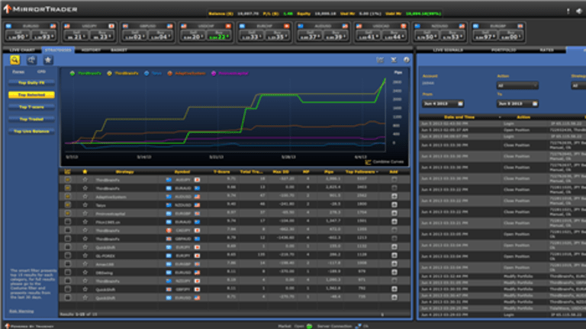Click the star column header icon
This screenshot has width=586, height=329.
tap(85, 171)
